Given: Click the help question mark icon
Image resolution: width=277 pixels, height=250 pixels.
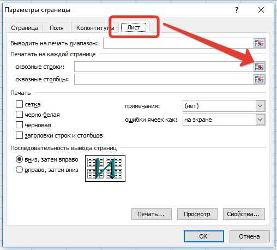Looking at the screenshot, I should pos(237,10).
